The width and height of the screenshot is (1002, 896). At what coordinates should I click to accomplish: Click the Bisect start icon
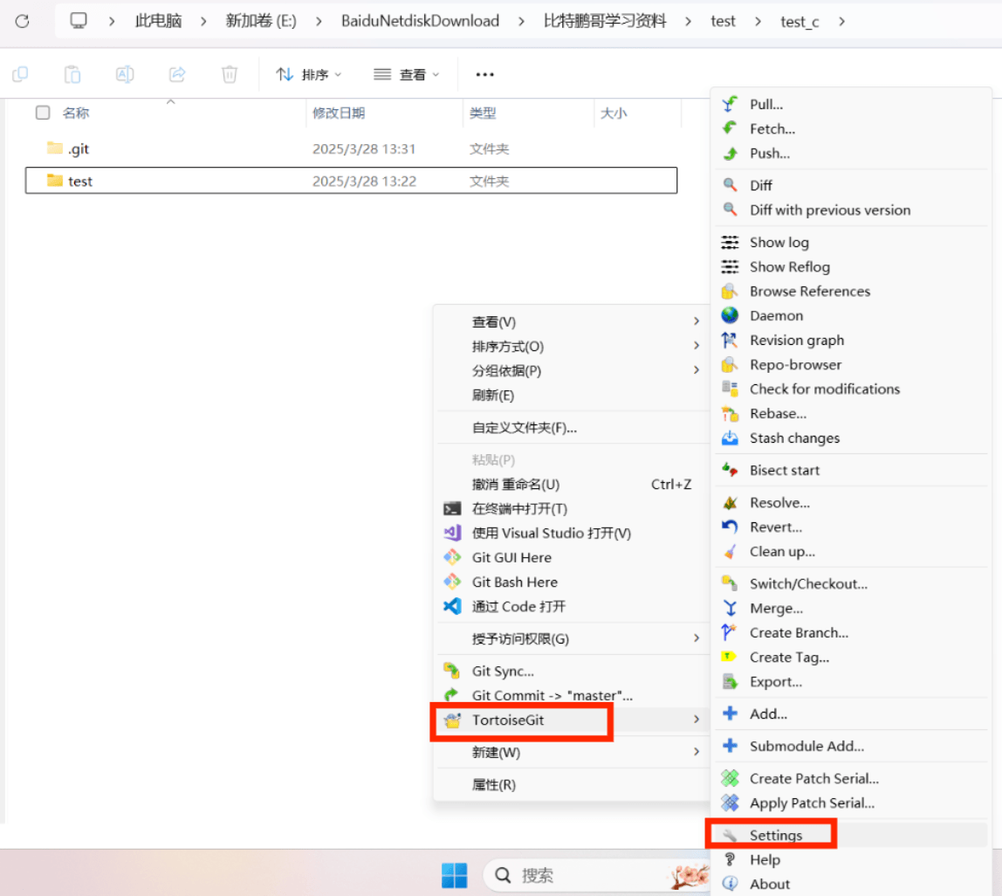pyautogui.click(x=730, y=470)
